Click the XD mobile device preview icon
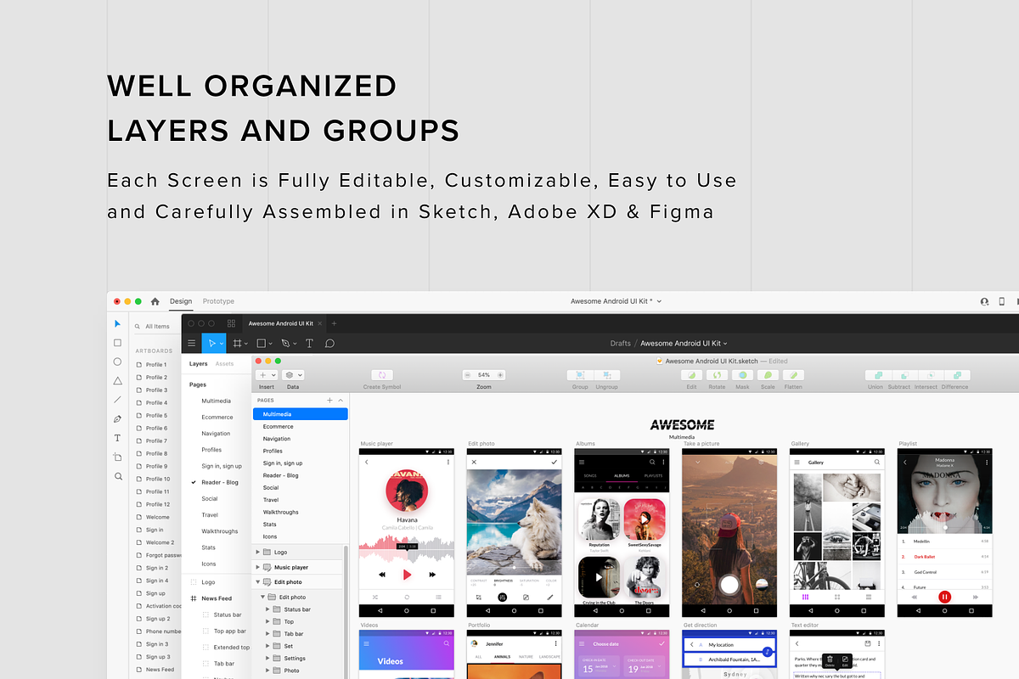1019x679 pixels. pyautogui.click(x=1002, y=301)
